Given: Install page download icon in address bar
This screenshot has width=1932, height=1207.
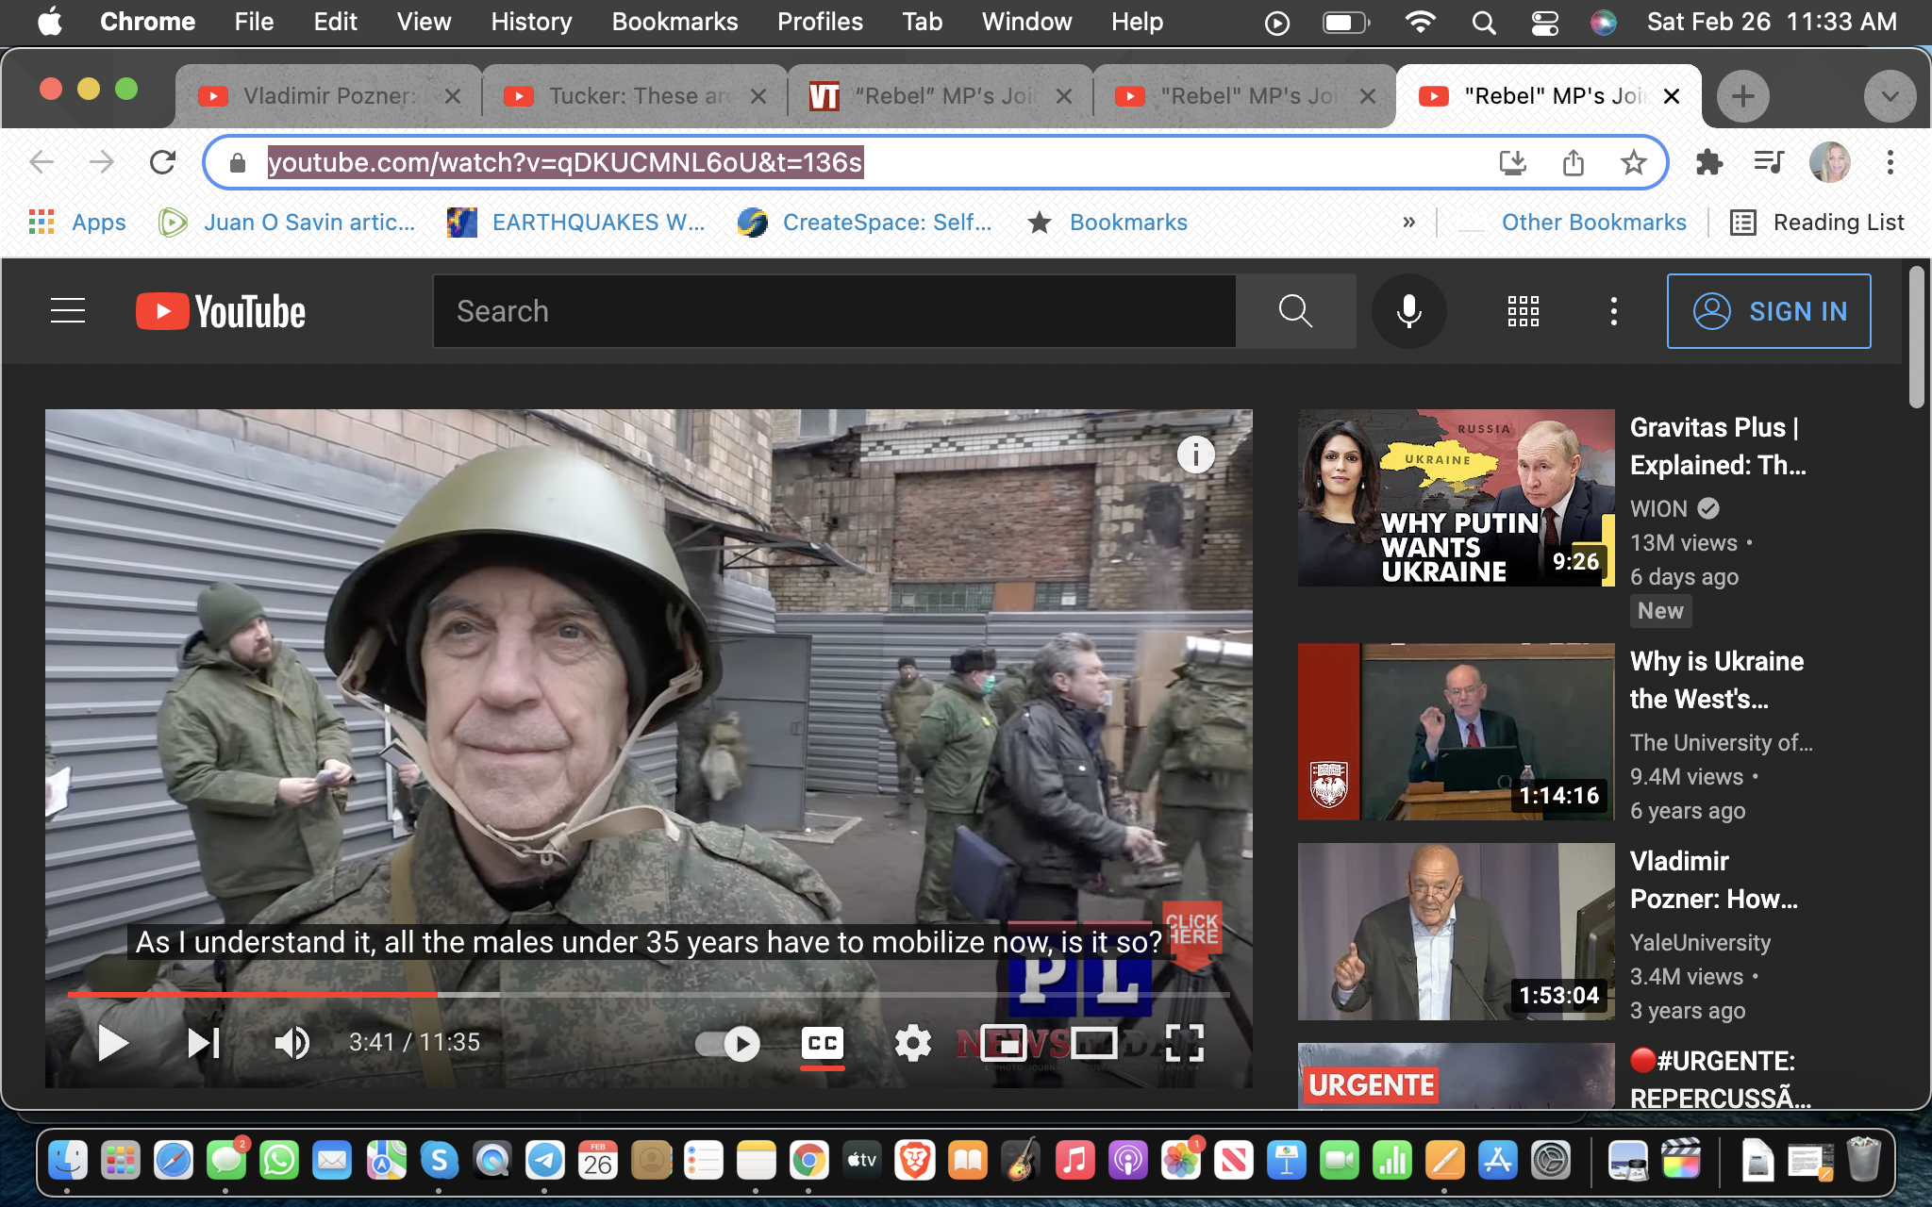Looking at the screenshot, I should point(1512,162).
